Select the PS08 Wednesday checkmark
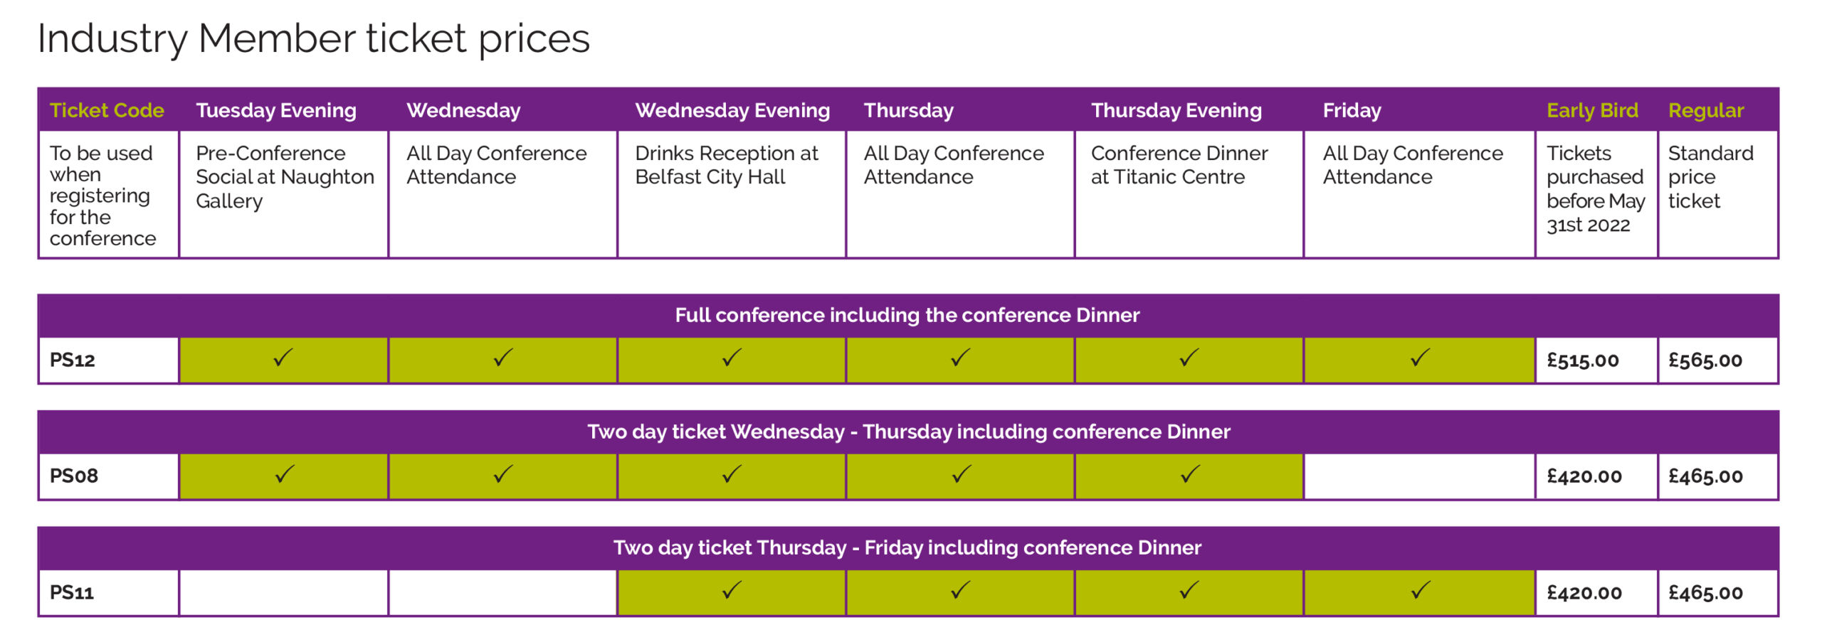 coord(503,474)
